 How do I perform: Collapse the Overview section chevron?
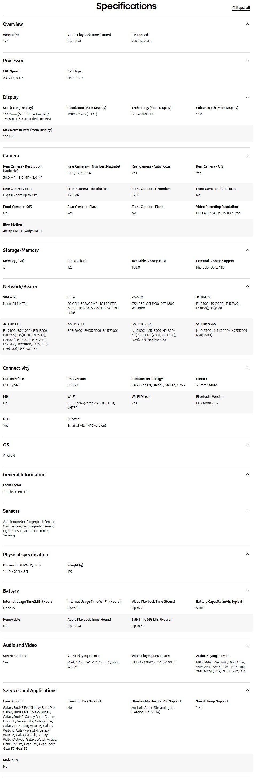(247, 25)
